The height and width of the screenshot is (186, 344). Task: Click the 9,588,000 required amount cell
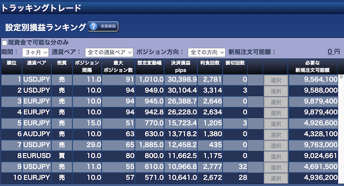pos(313,90)
